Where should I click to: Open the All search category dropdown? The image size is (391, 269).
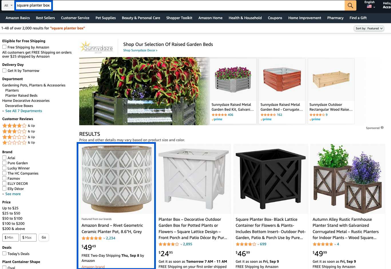tap(8, 5)
